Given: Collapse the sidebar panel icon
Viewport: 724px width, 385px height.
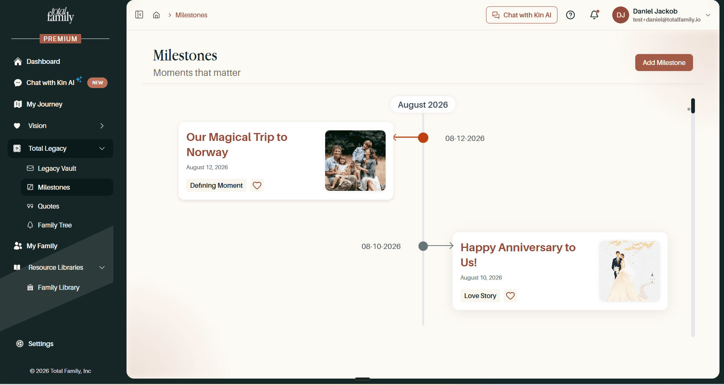Looking at the screenshot, I should pos(139,15).
